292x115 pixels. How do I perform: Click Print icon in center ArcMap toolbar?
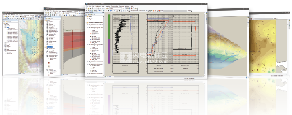coord(92,8)
